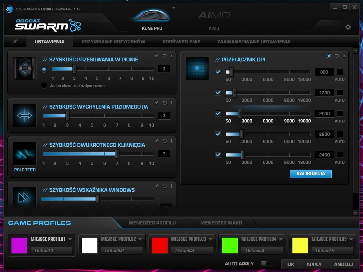Reset the DPI switcher settings

tap(337, 56)
